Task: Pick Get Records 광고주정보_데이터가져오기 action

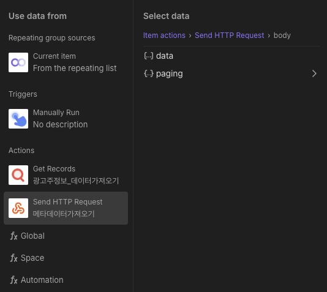Action: coord(66,175)
